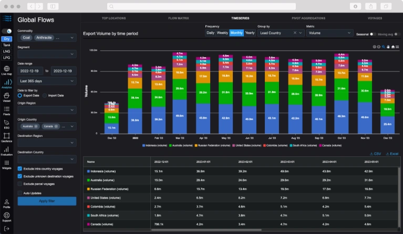This screenshot has width=403, height=234.
Task: Remove Australia from Origin Country
Action: click(x=36, y=126)
